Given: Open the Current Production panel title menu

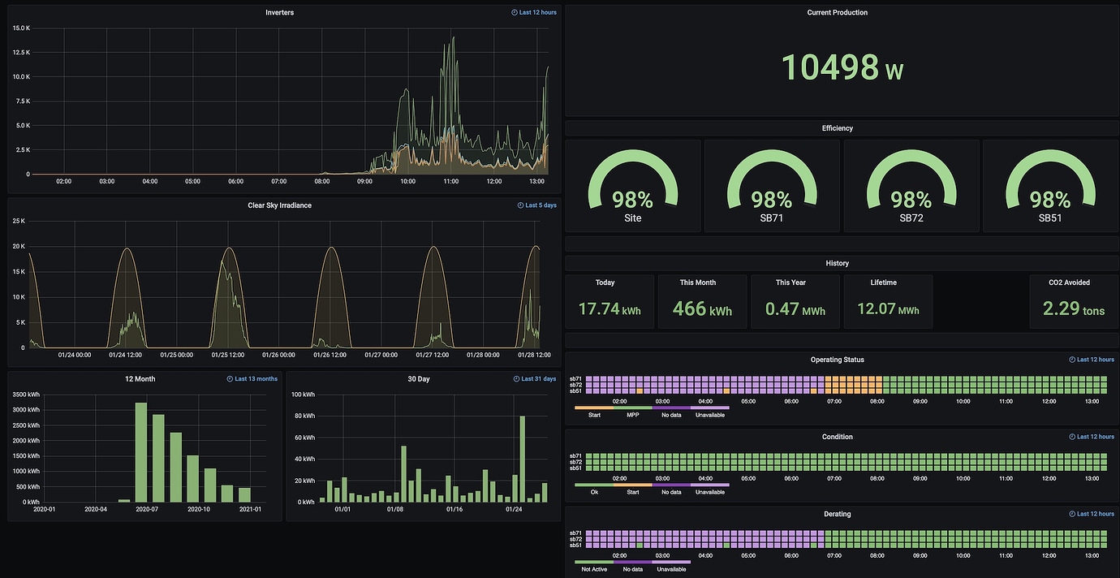Looking at the screenshot, I should click(837, 13).
